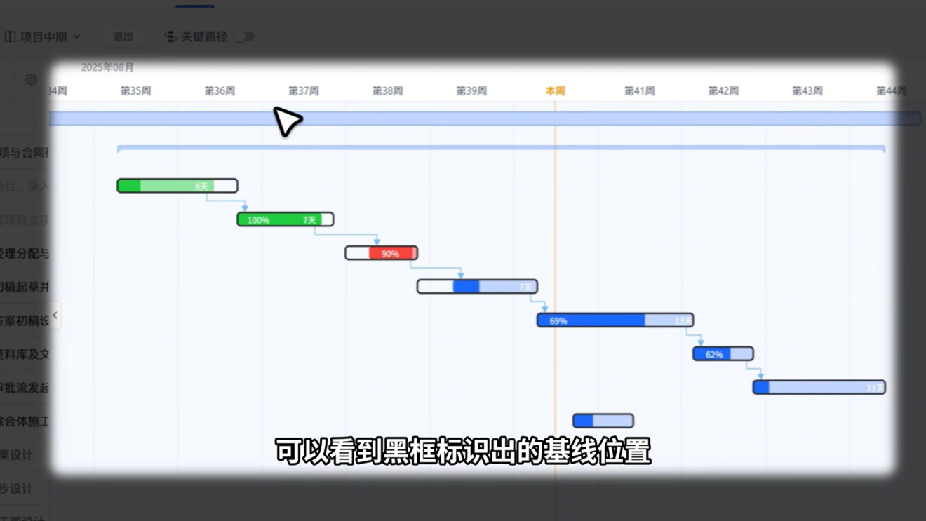Select the row ending 经理分配与
Image resolution: width=926 pixels, height=521 pixels.
25,253
